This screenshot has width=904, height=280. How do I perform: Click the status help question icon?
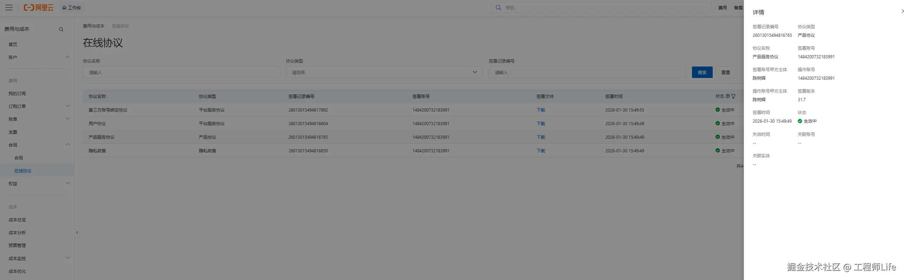[727, 96]
